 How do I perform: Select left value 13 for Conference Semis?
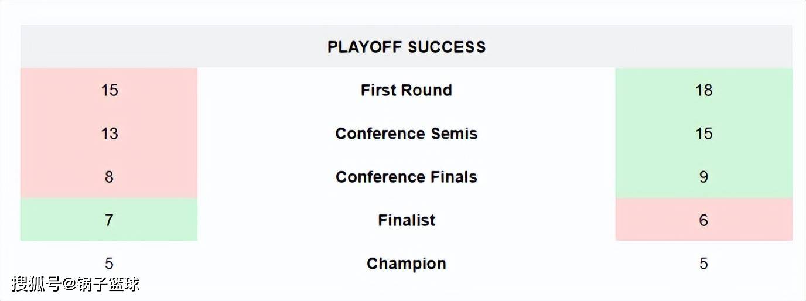[x=109, y=134]
